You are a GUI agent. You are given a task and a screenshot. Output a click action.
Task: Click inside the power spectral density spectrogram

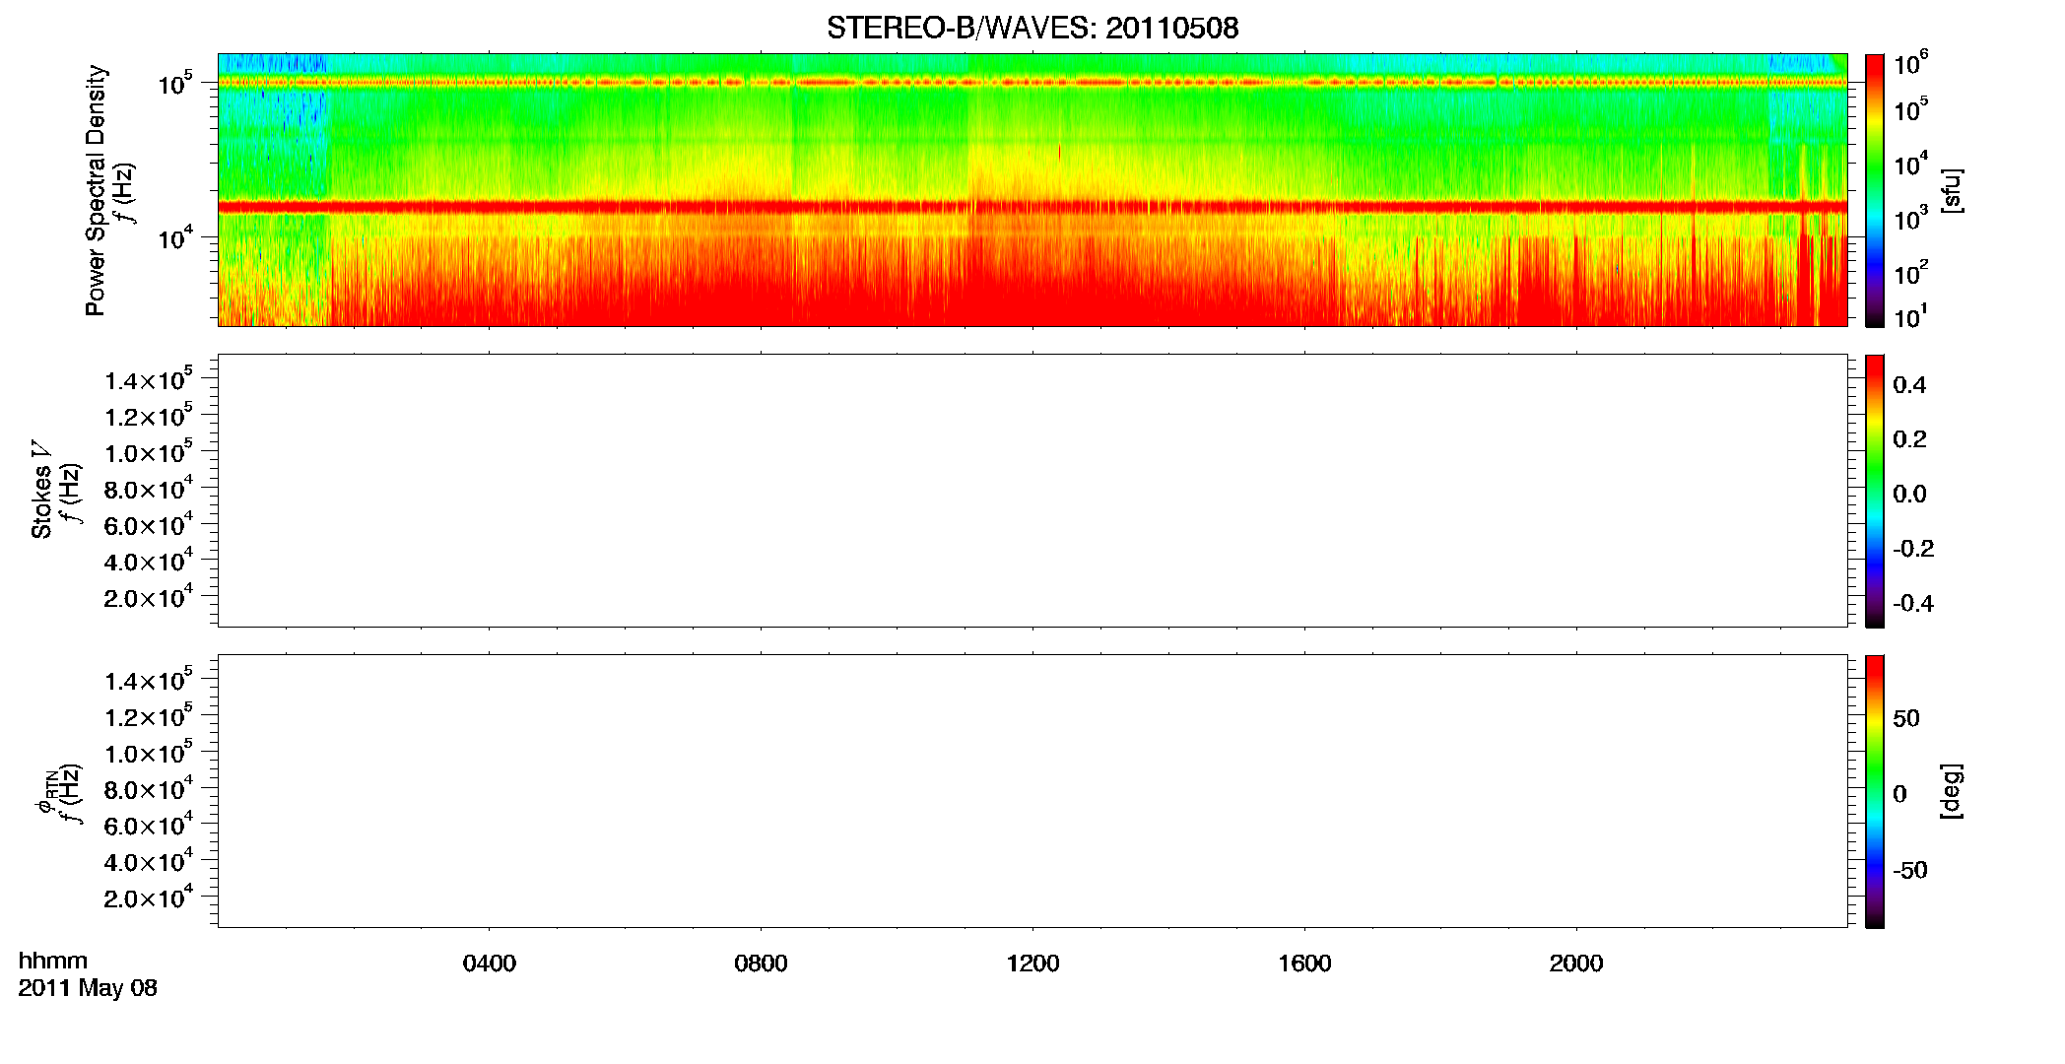point(1032,189)
